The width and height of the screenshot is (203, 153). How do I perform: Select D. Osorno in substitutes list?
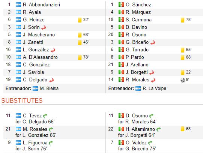click(137, 115)
